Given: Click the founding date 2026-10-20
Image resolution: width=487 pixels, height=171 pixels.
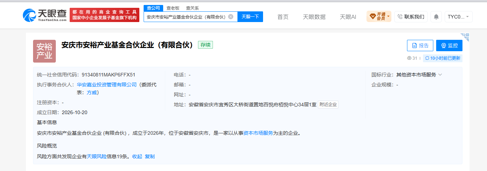Looking at the screenshot, I should (x=75, y=112).
